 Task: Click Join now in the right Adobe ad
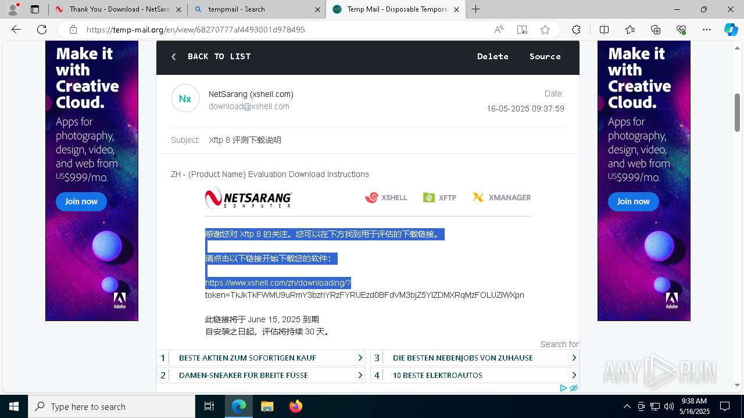pyautogui.click(x=634, y=201)
